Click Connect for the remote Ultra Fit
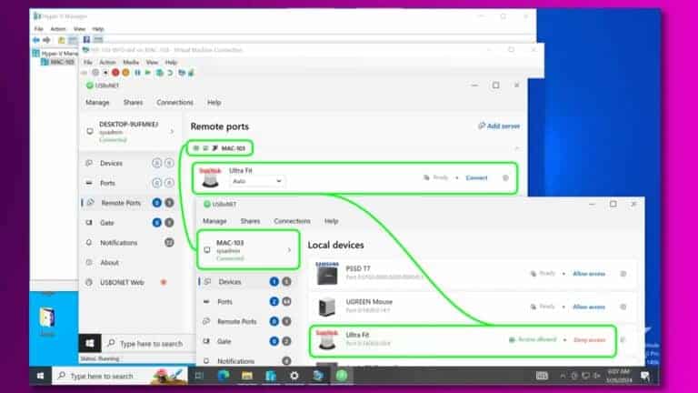 click(476, 177)
